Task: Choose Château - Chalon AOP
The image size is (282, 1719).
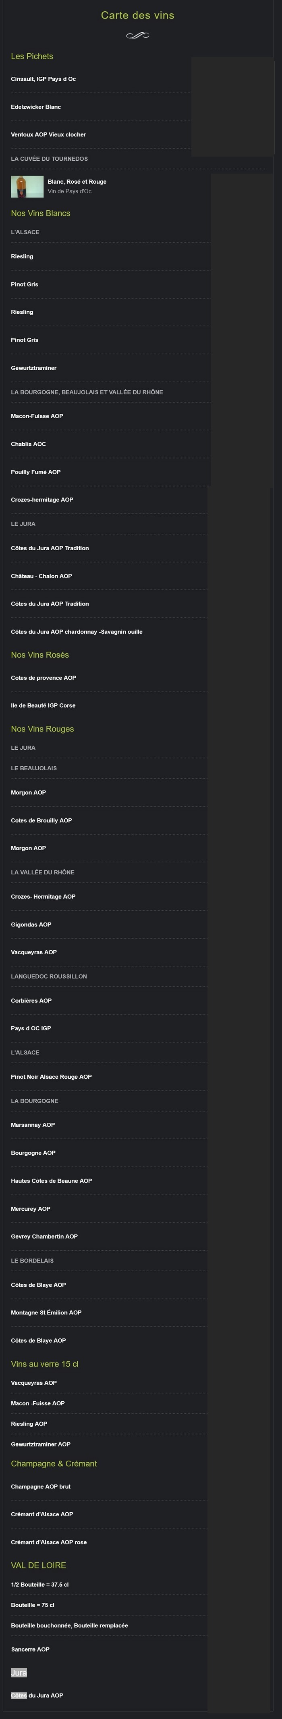Action: 41,576
